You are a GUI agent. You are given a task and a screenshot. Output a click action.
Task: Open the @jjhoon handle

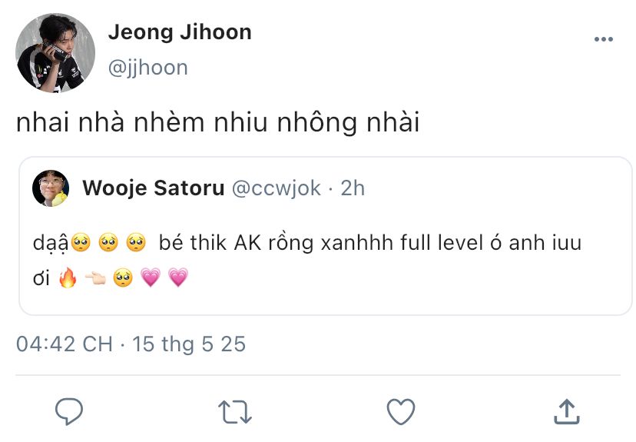[148, 68]
